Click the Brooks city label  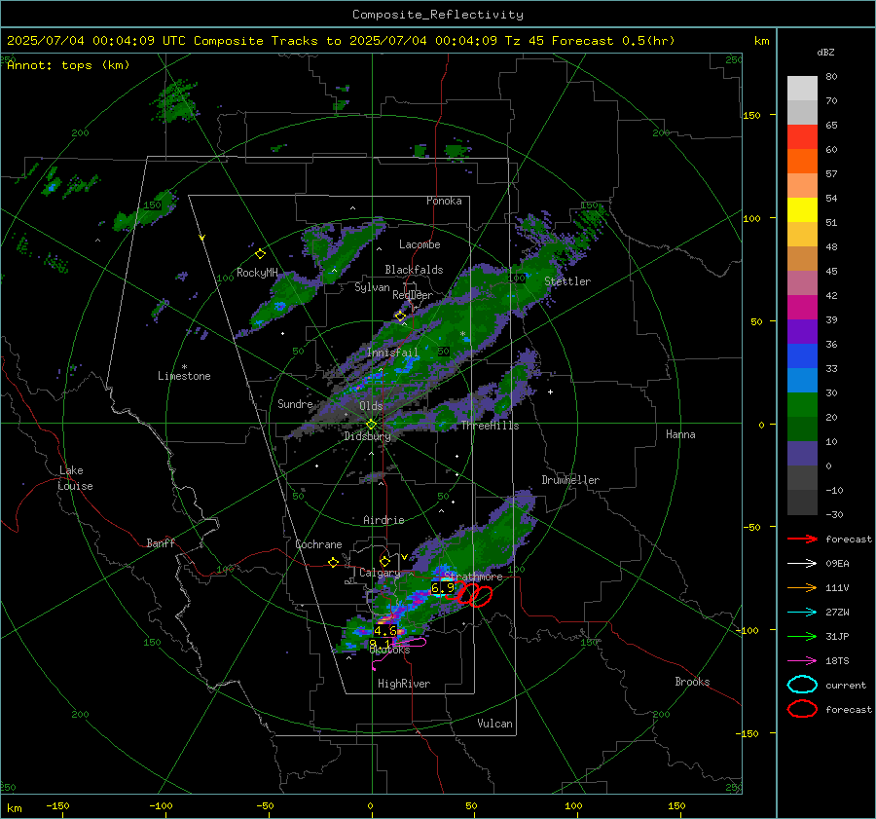pyautogui.click(x=692, y=682)
